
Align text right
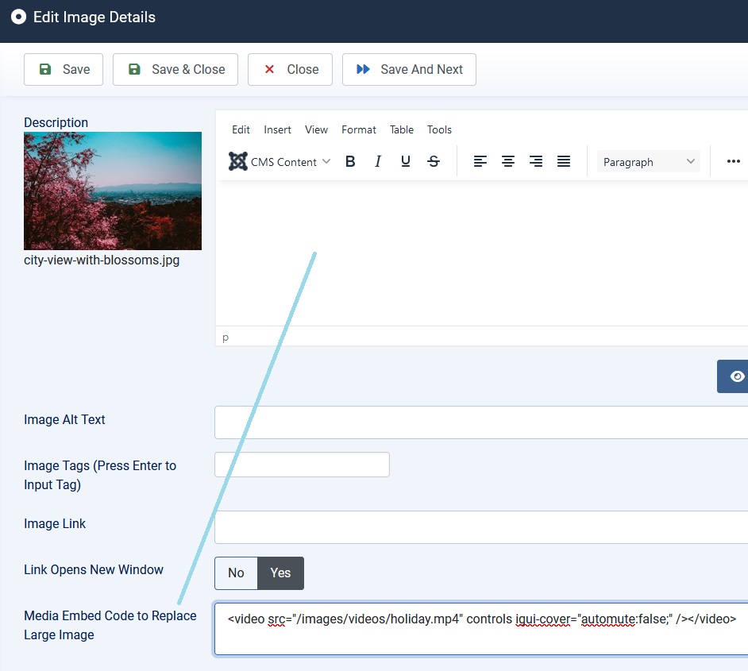coord(536,162)
